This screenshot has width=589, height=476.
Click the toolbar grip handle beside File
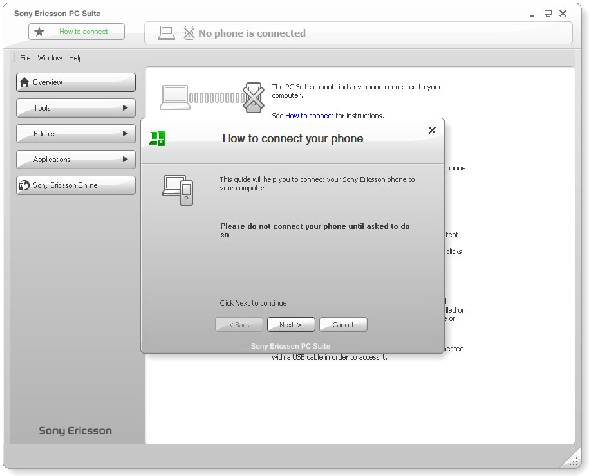click(x=14, y=57)
